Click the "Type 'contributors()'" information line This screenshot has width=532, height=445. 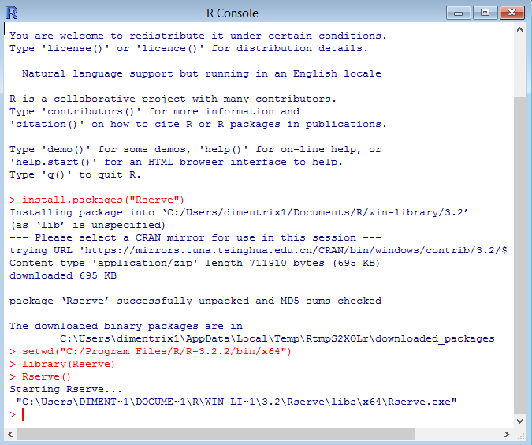(x=154, y=111)
